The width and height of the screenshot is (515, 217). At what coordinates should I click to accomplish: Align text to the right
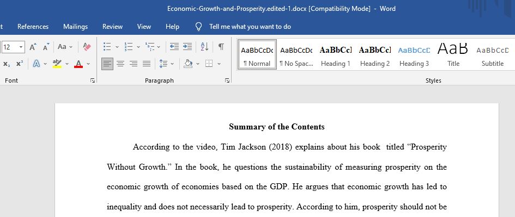click(134, 64)
